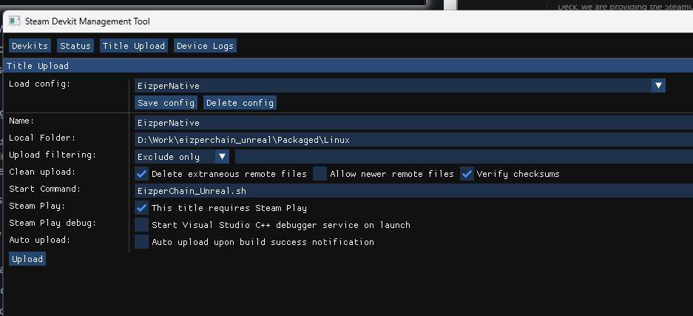Image resolution: width=693 pixels, height=316 pixels.
Task: Open the Exclude only filtering dropdown
Action: tap(182, 157)
